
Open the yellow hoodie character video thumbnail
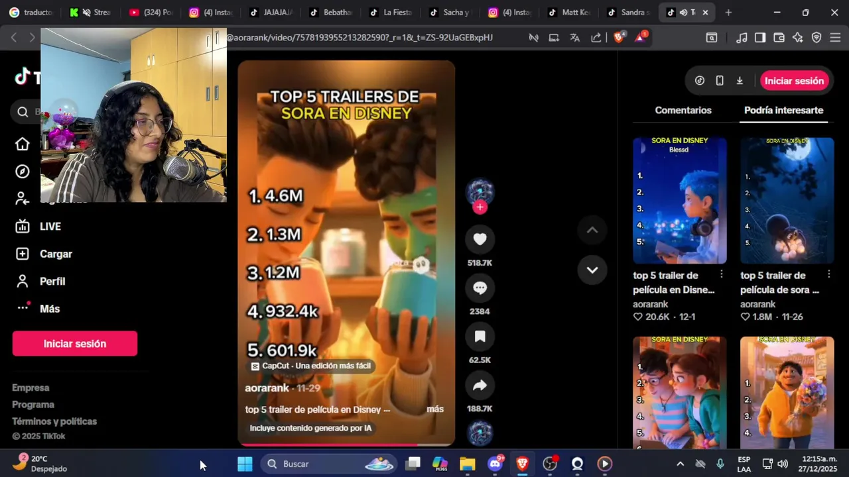click(787, 393)
